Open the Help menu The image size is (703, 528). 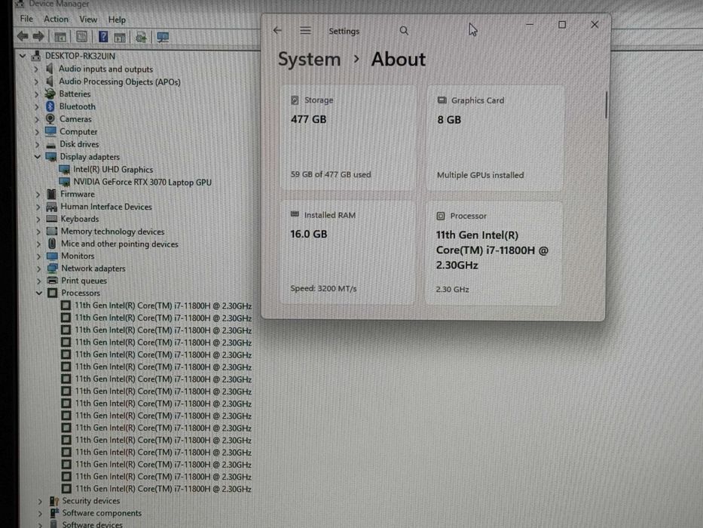pos(117,20)
